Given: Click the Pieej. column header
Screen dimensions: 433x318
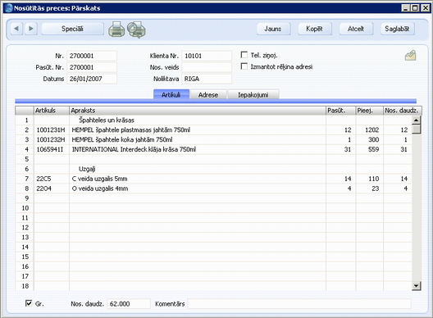Looking at the screenshot, I should click(x=370, y=111).
